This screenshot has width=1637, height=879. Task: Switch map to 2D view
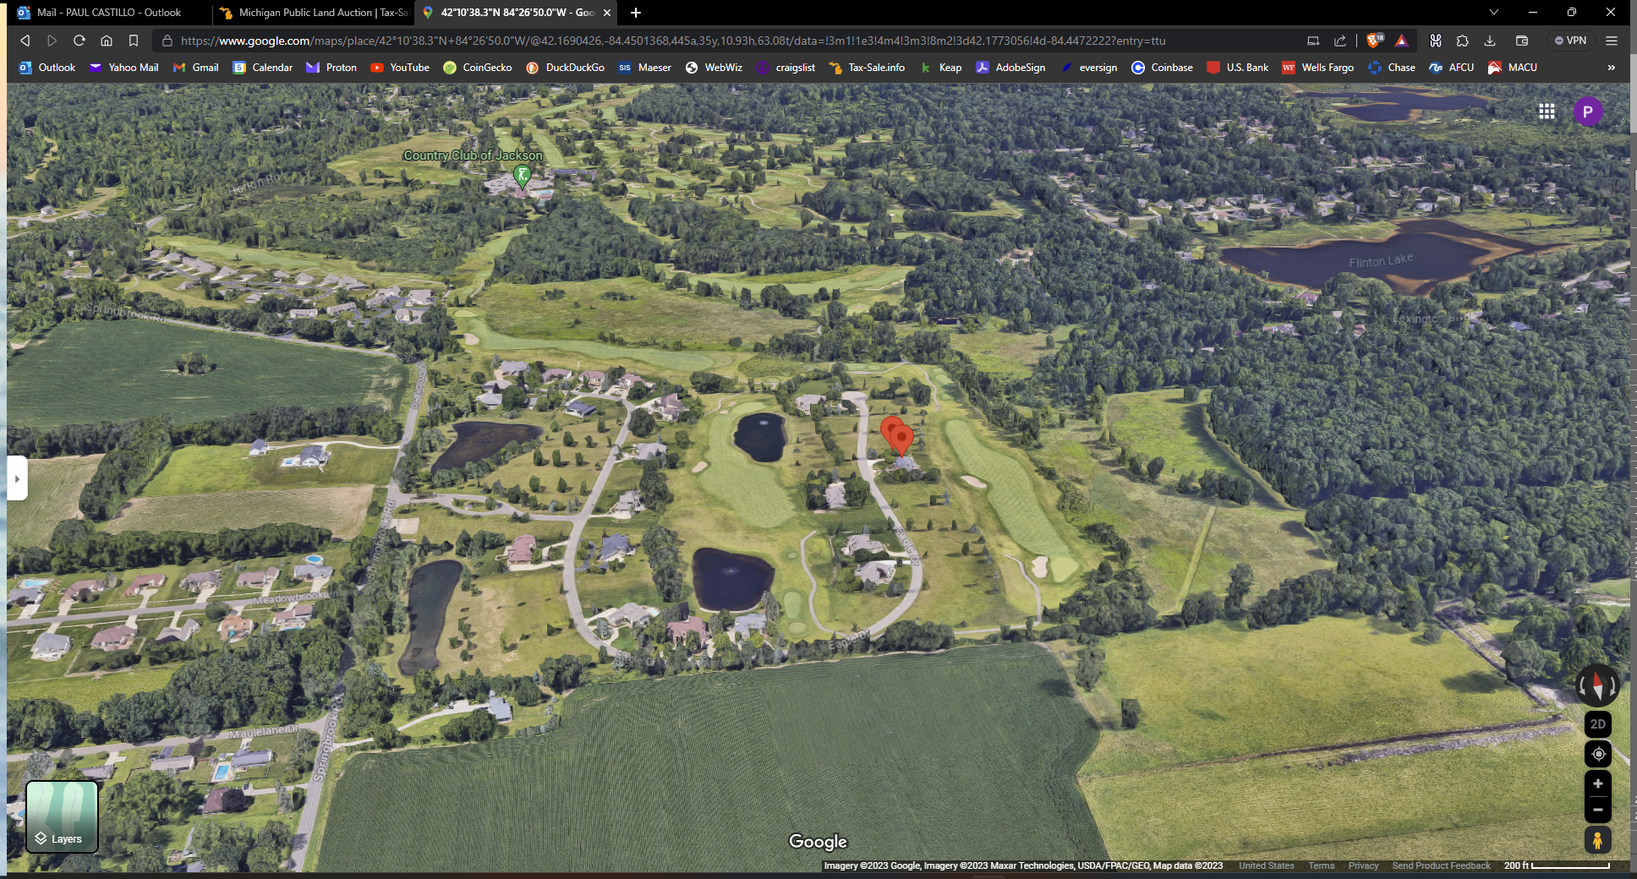tap(1597, 724)
